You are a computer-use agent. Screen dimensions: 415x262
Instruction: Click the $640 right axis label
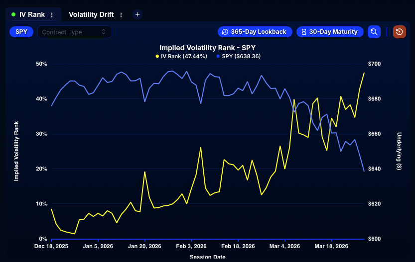tap(375, 169)
